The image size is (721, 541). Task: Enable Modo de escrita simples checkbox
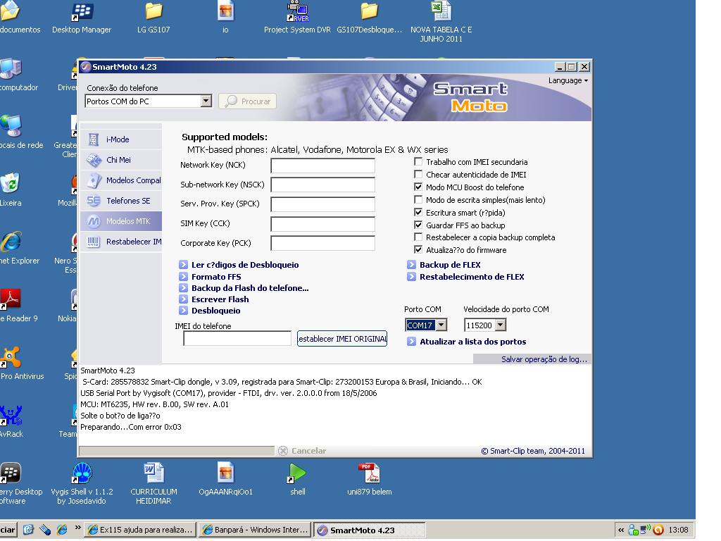[x=418, y=199]
